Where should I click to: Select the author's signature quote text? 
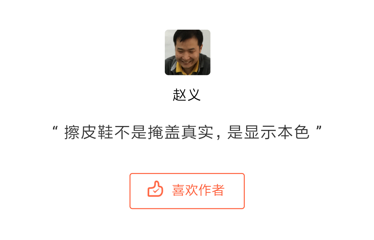pos(187,132)
